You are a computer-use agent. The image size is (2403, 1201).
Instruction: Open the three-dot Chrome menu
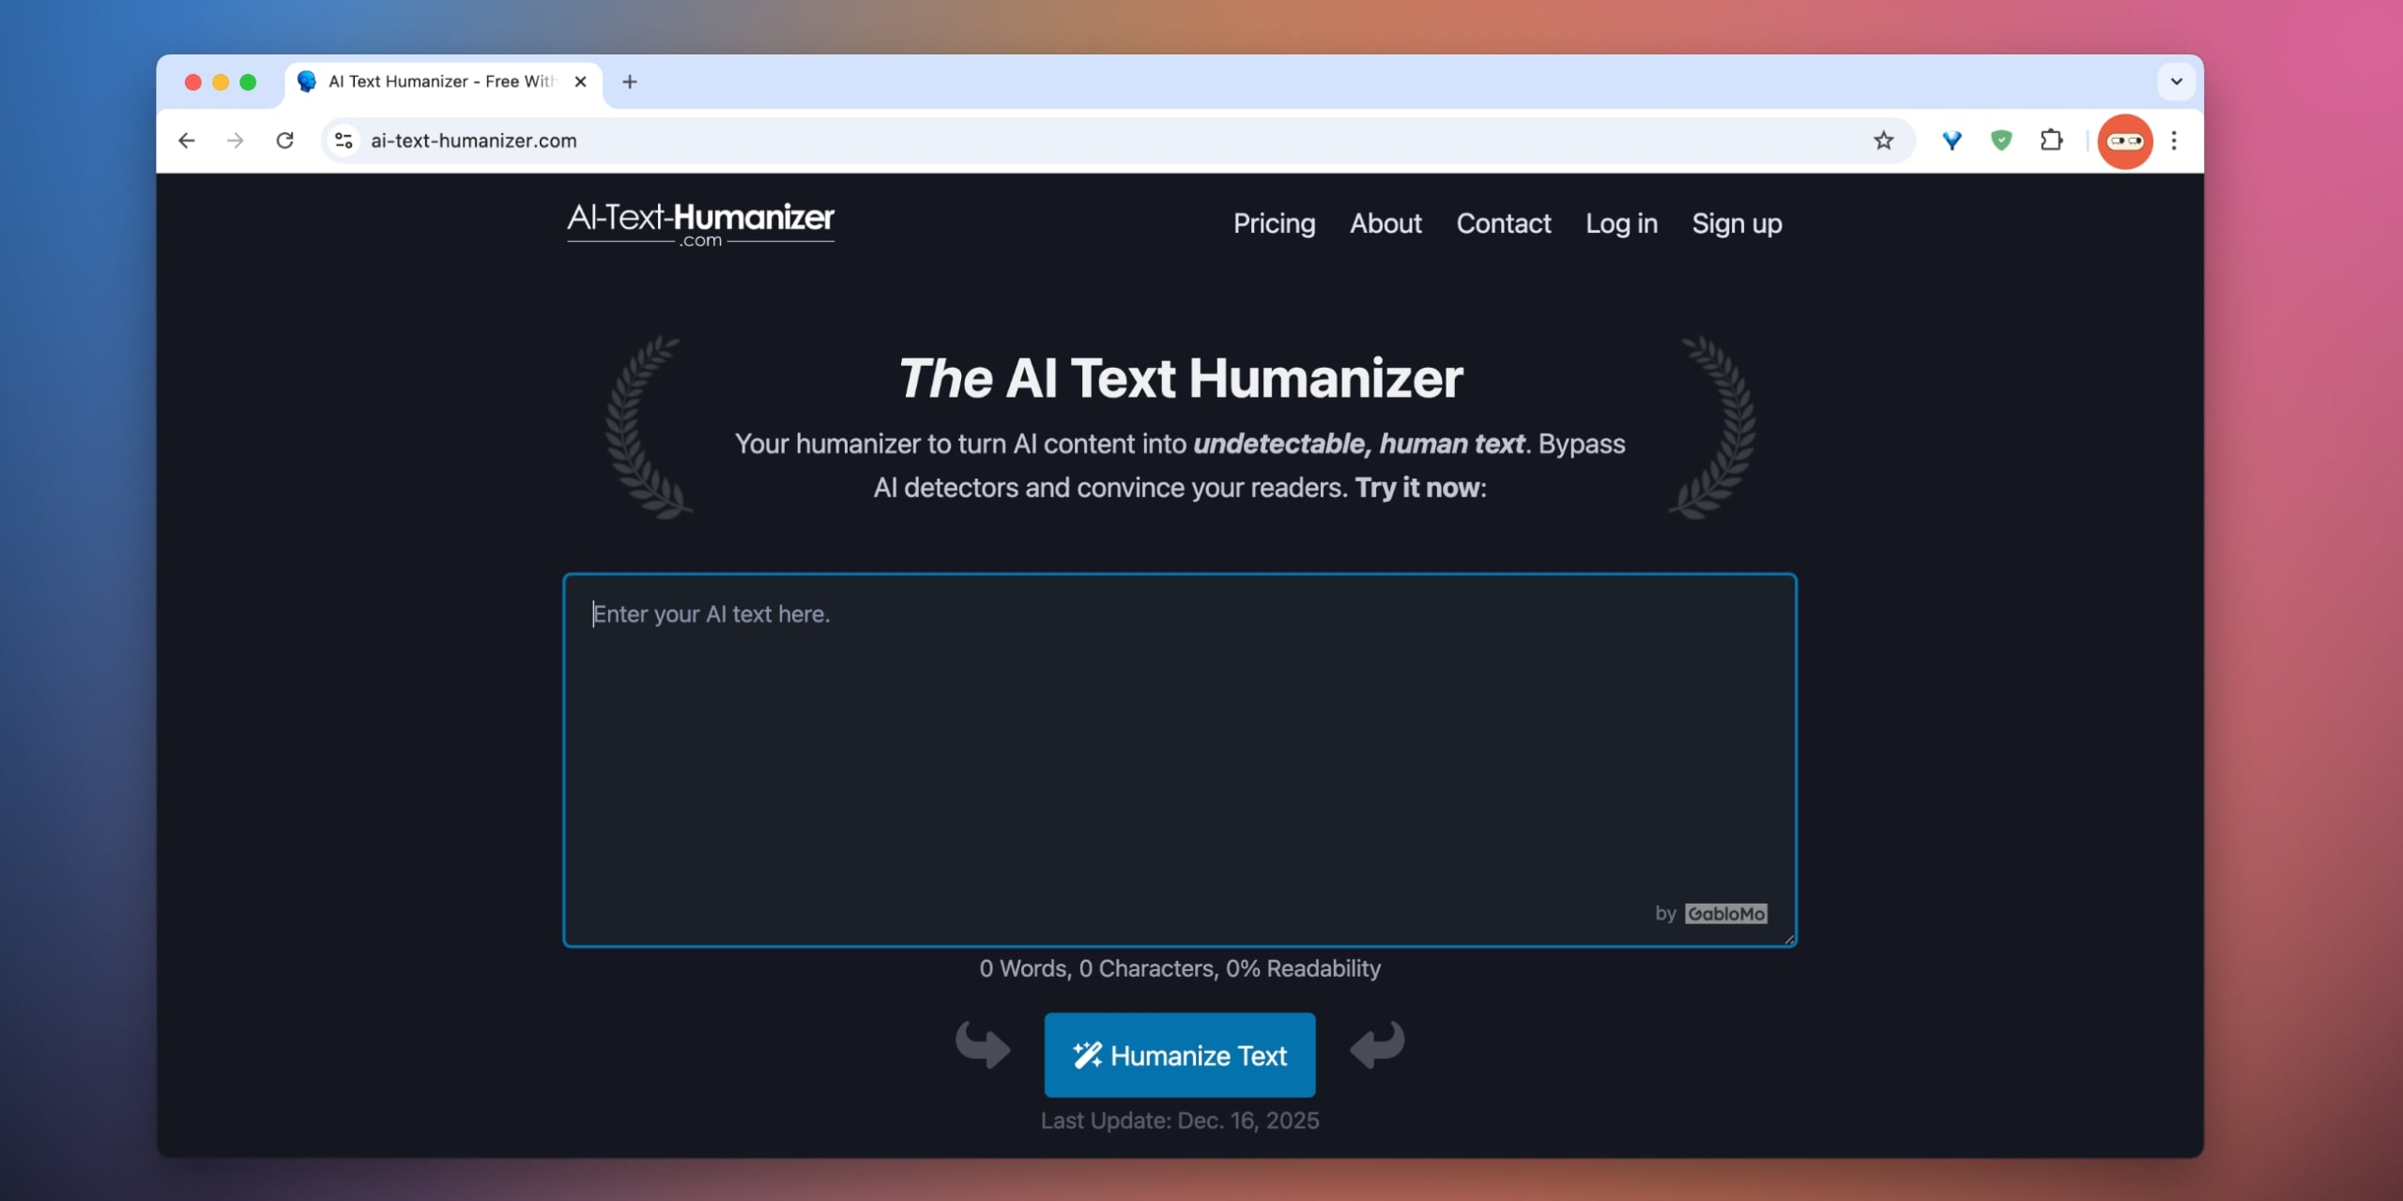2175,140
